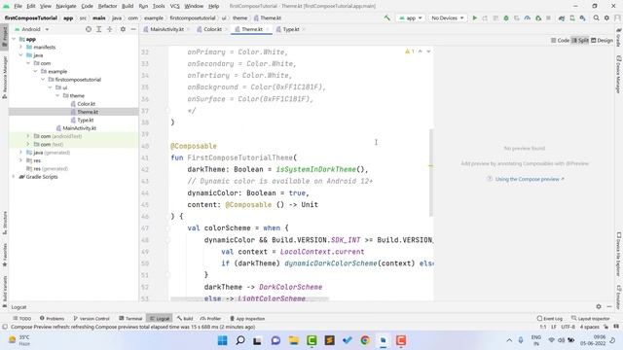Expand the manifests folder
Image resolution: width=623 pixels, height=350 pixels.
tap(21, 47)
